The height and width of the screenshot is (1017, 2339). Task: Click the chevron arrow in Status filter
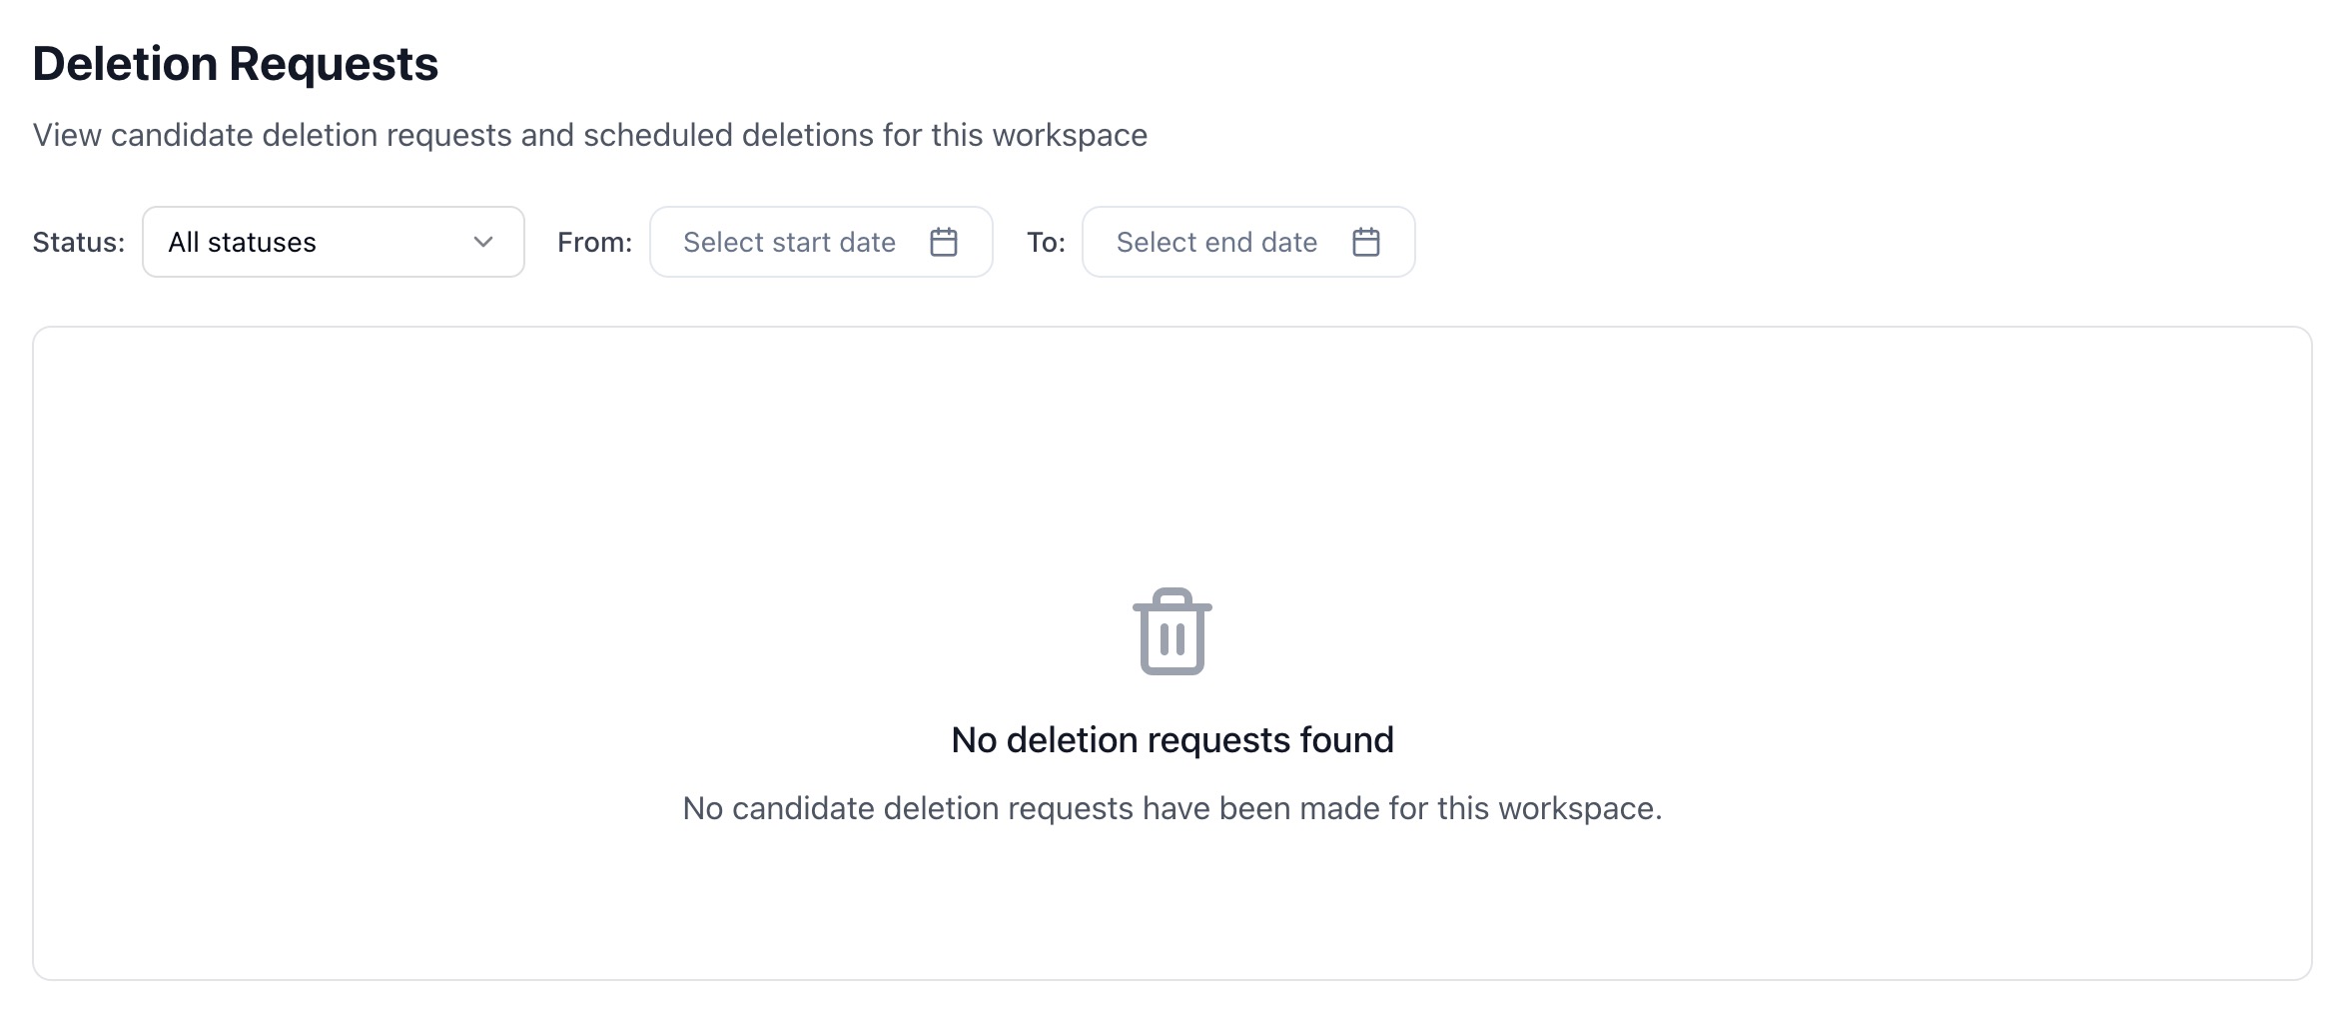483,242
